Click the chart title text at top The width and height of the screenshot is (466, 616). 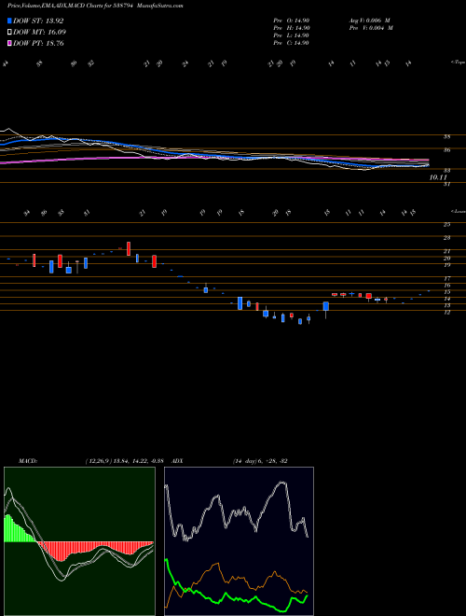[x=95, y=6]
